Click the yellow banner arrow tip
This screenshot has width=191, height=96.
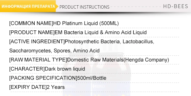(57, 6)
